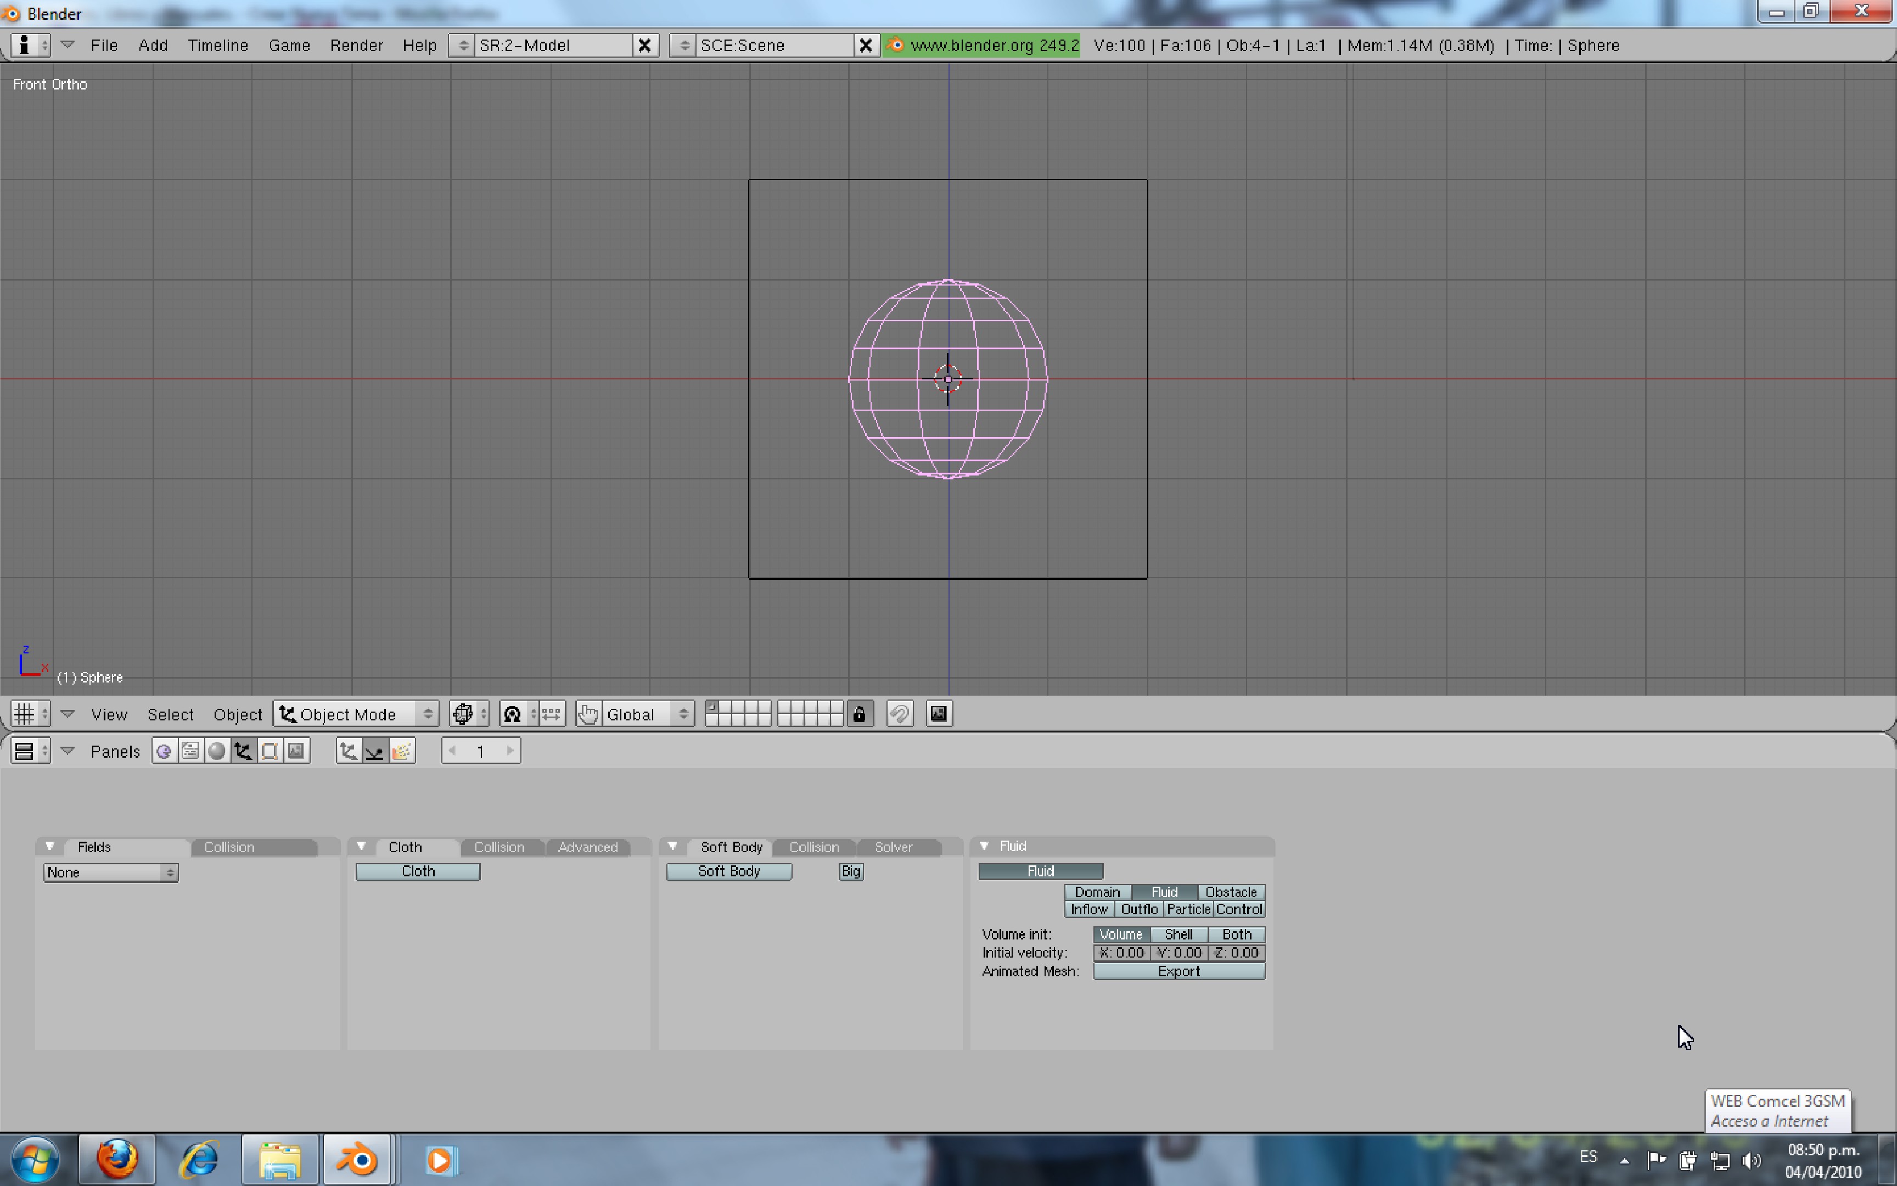Switch to the Shading context sphere icon
Image resolution: width=1897 pixels, height=1186 pixels.
[x=217, y=751]
